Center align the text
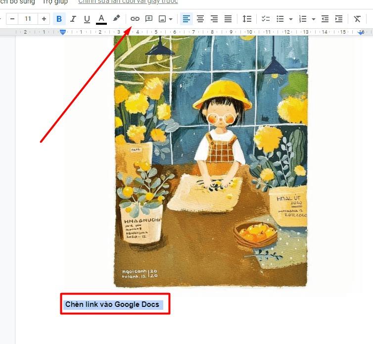373x344 pixels. (200, 19)
